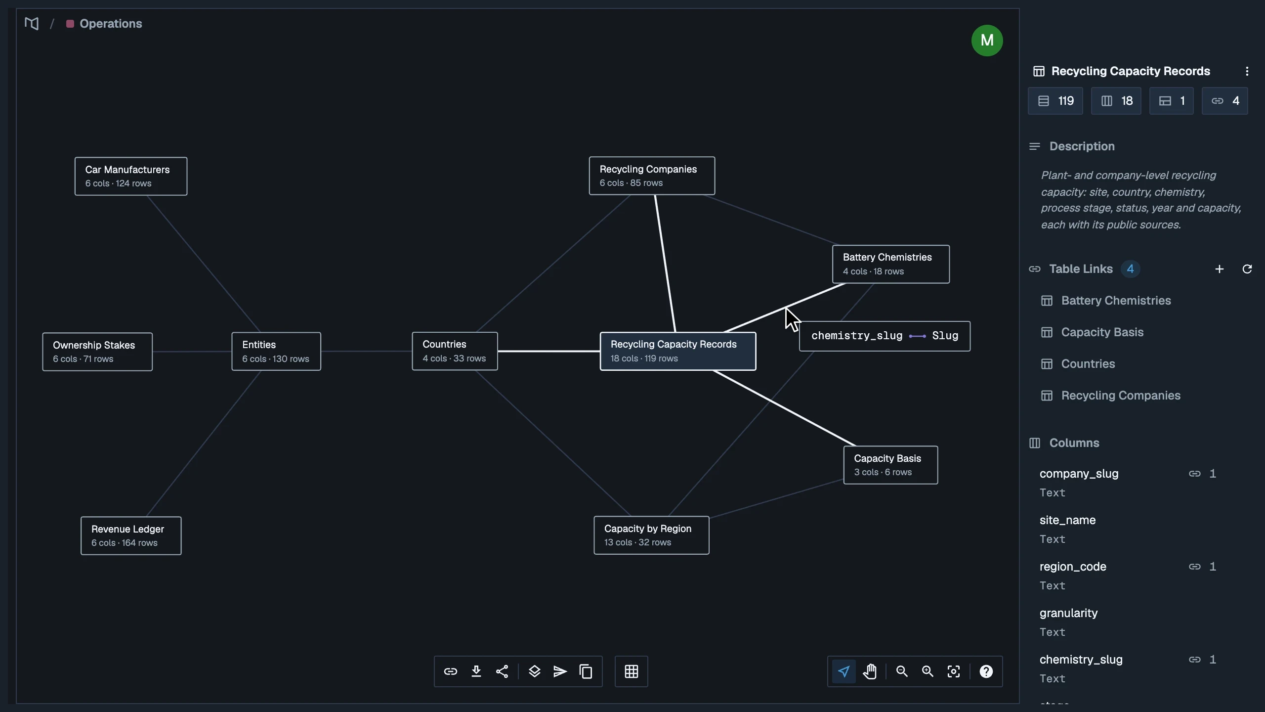Select the hand pan tool

(870, 671)
